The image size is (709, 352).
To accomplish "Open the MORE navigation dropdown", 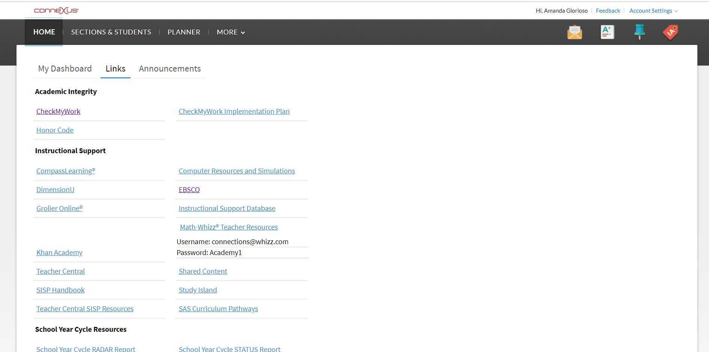I will coord(230,32).
